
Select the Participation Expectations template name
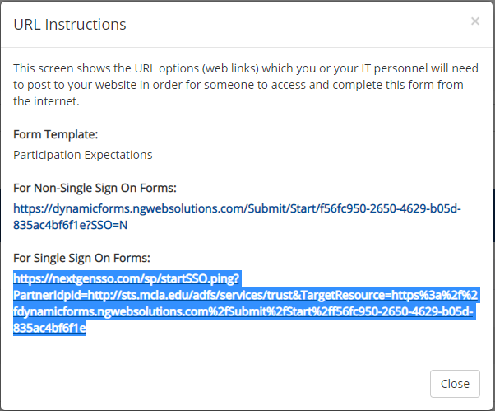coord(83,155)
